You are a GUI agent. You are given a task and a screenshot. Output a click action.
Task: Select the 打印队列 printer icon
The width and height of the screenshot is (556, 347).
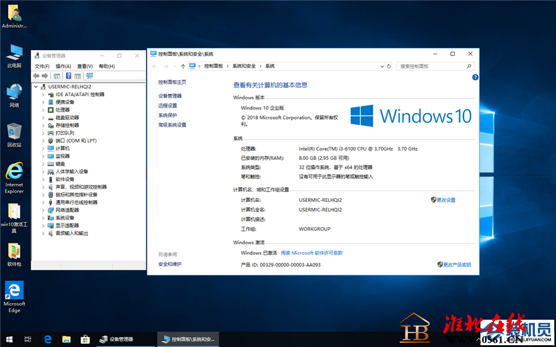pyautogui.click(x=51, y=133)
